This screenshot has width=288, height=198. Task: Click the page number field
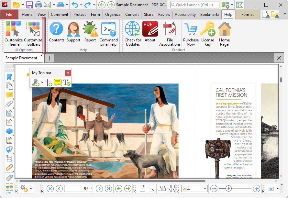[79, 188]
